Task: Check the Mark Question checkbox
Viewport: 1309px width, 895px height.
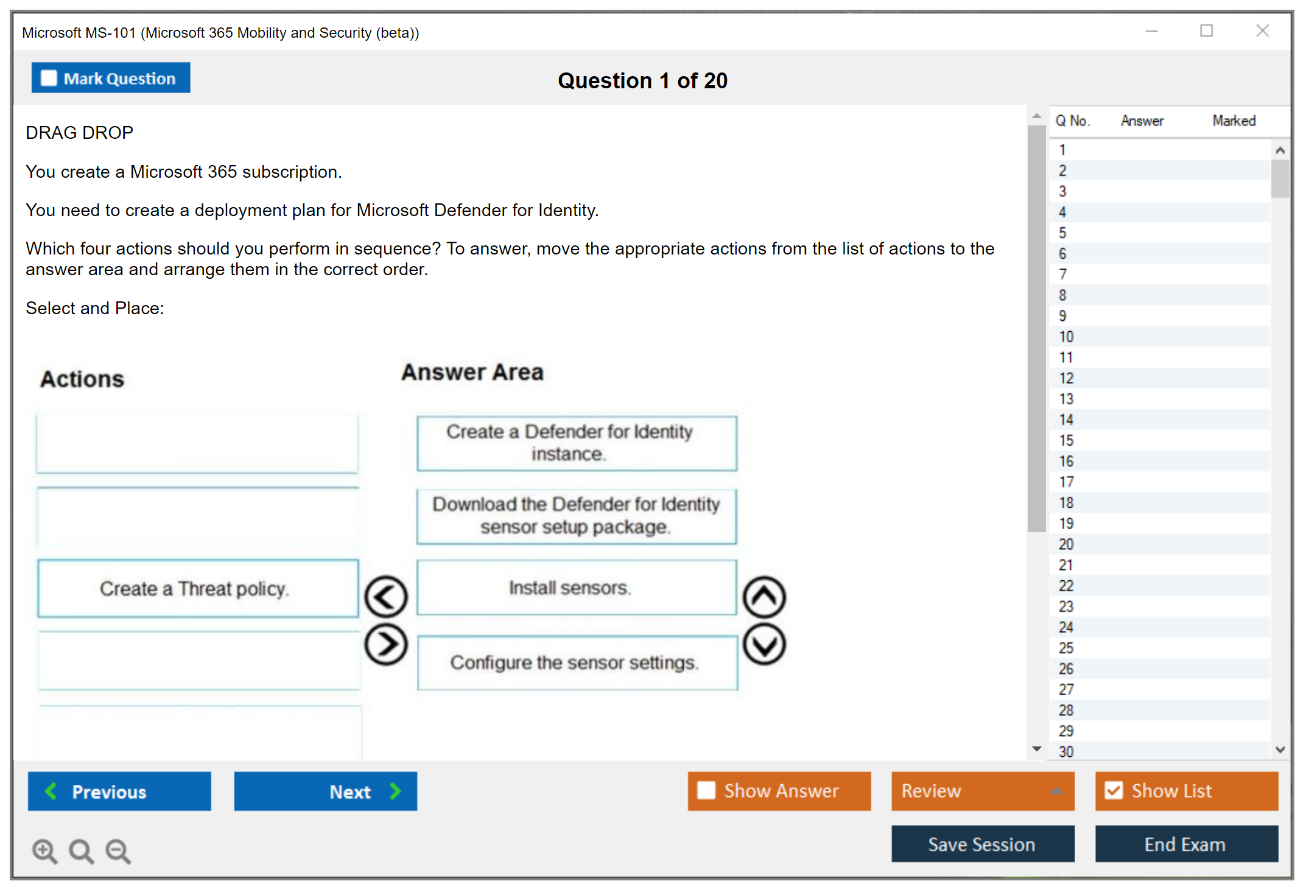Action: [49, 79]
